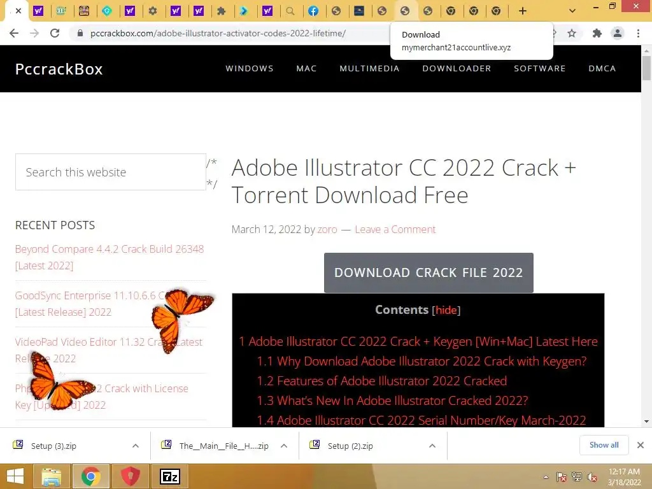Click the scrollbar down arrow
Screen dimensions: 652x489
click(x=646, y=422)
